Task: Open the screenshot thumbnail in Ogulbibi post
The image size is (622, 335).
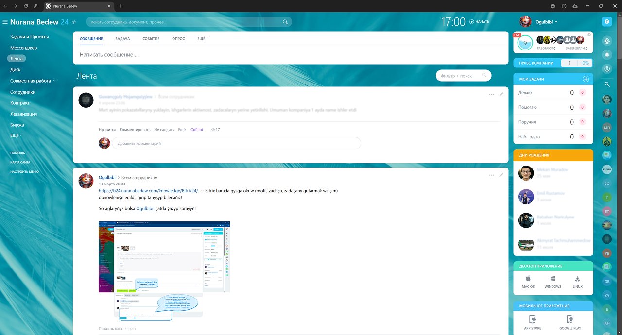Action: click(x=164, y=271)
